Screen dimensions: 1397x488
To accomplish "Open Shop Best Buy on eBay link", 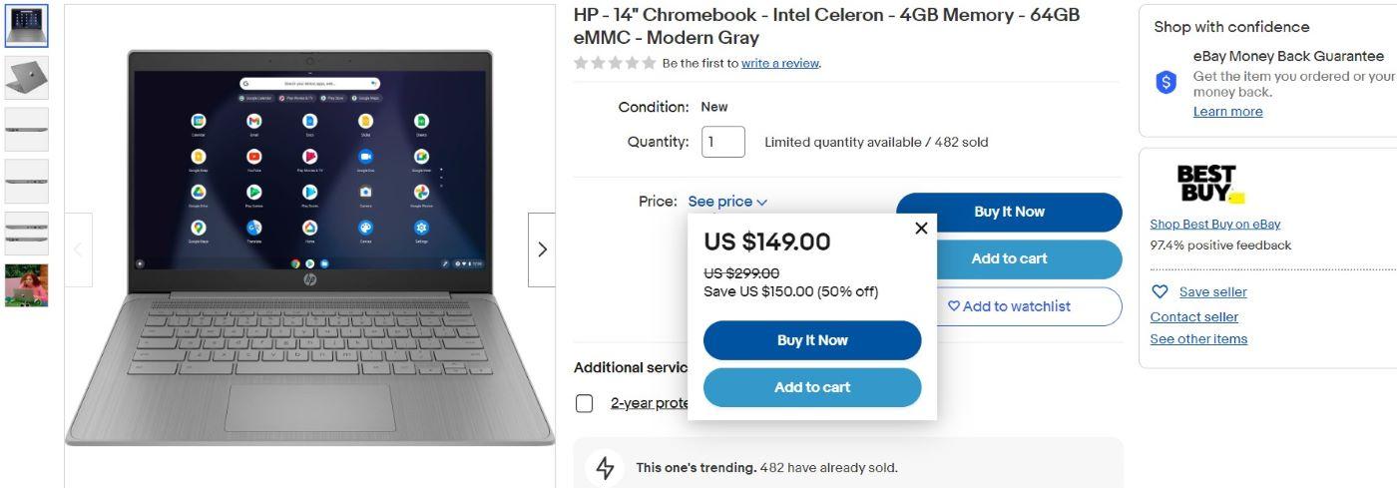I will (x=1214, y=224).
